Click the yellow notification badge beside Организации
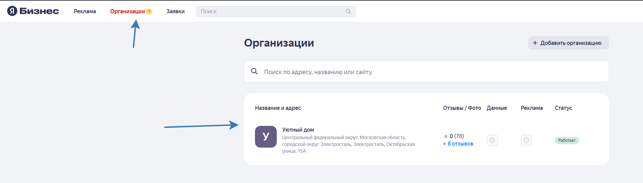 149,12
